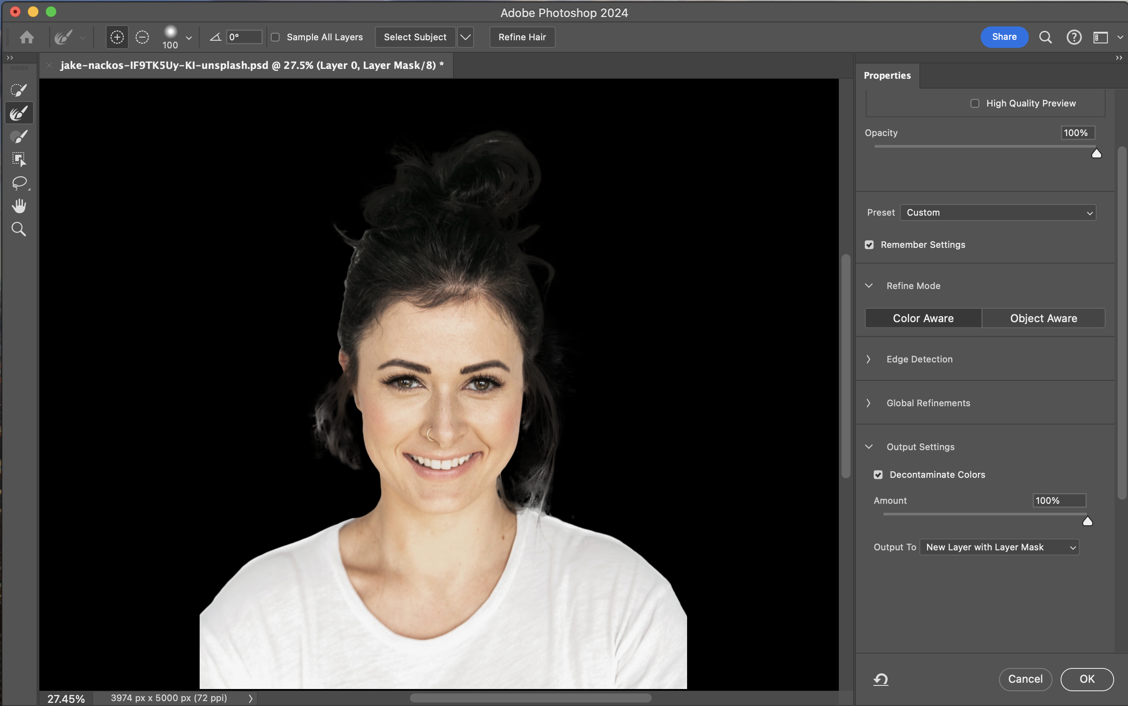Pick the Lasso tool

tap(19, 183)
